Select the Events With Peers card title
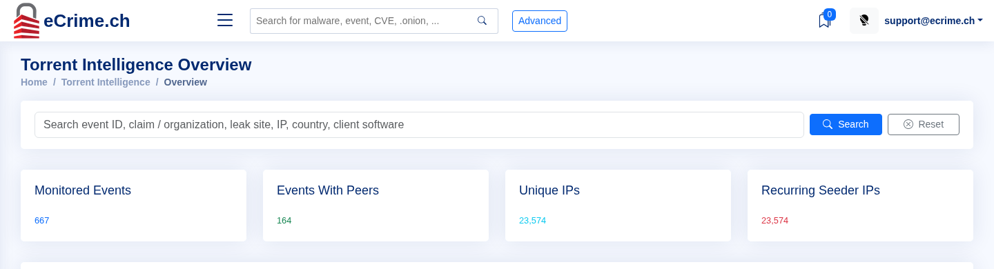The height and width of the screenshot is (269, 994). point(328,190)
